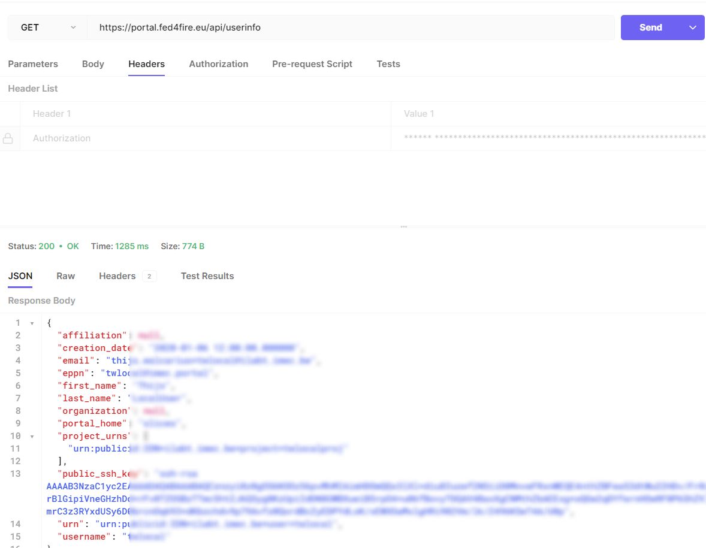Viewport: 706px width, 548px height.
Task: Select the Authorization header name cell
Action: tap(206, 138)
